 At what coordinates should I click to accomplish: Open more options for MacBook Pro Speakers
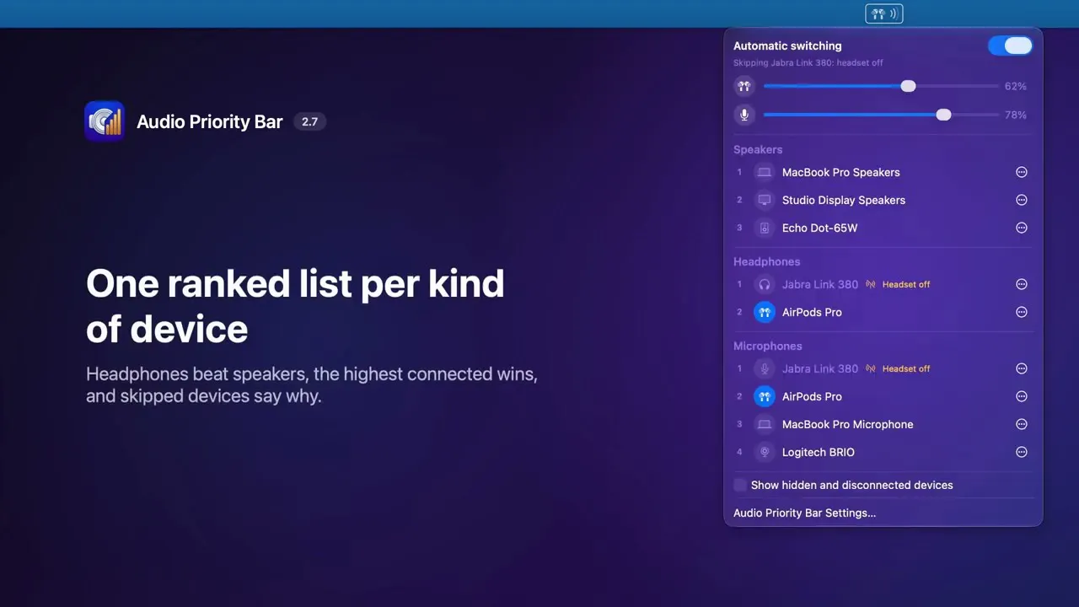pos(1022,172)
